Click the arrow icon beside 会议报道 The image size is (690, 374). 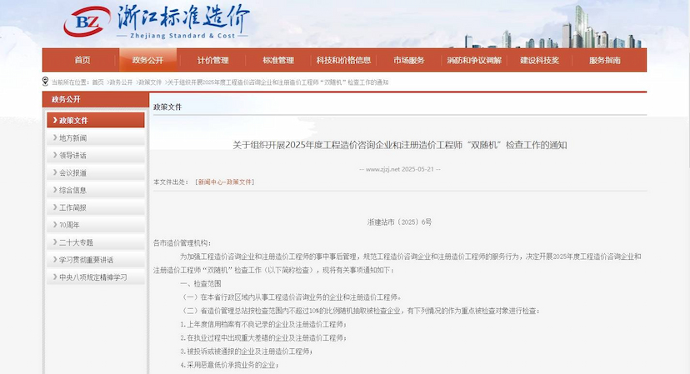pos(54,173)
